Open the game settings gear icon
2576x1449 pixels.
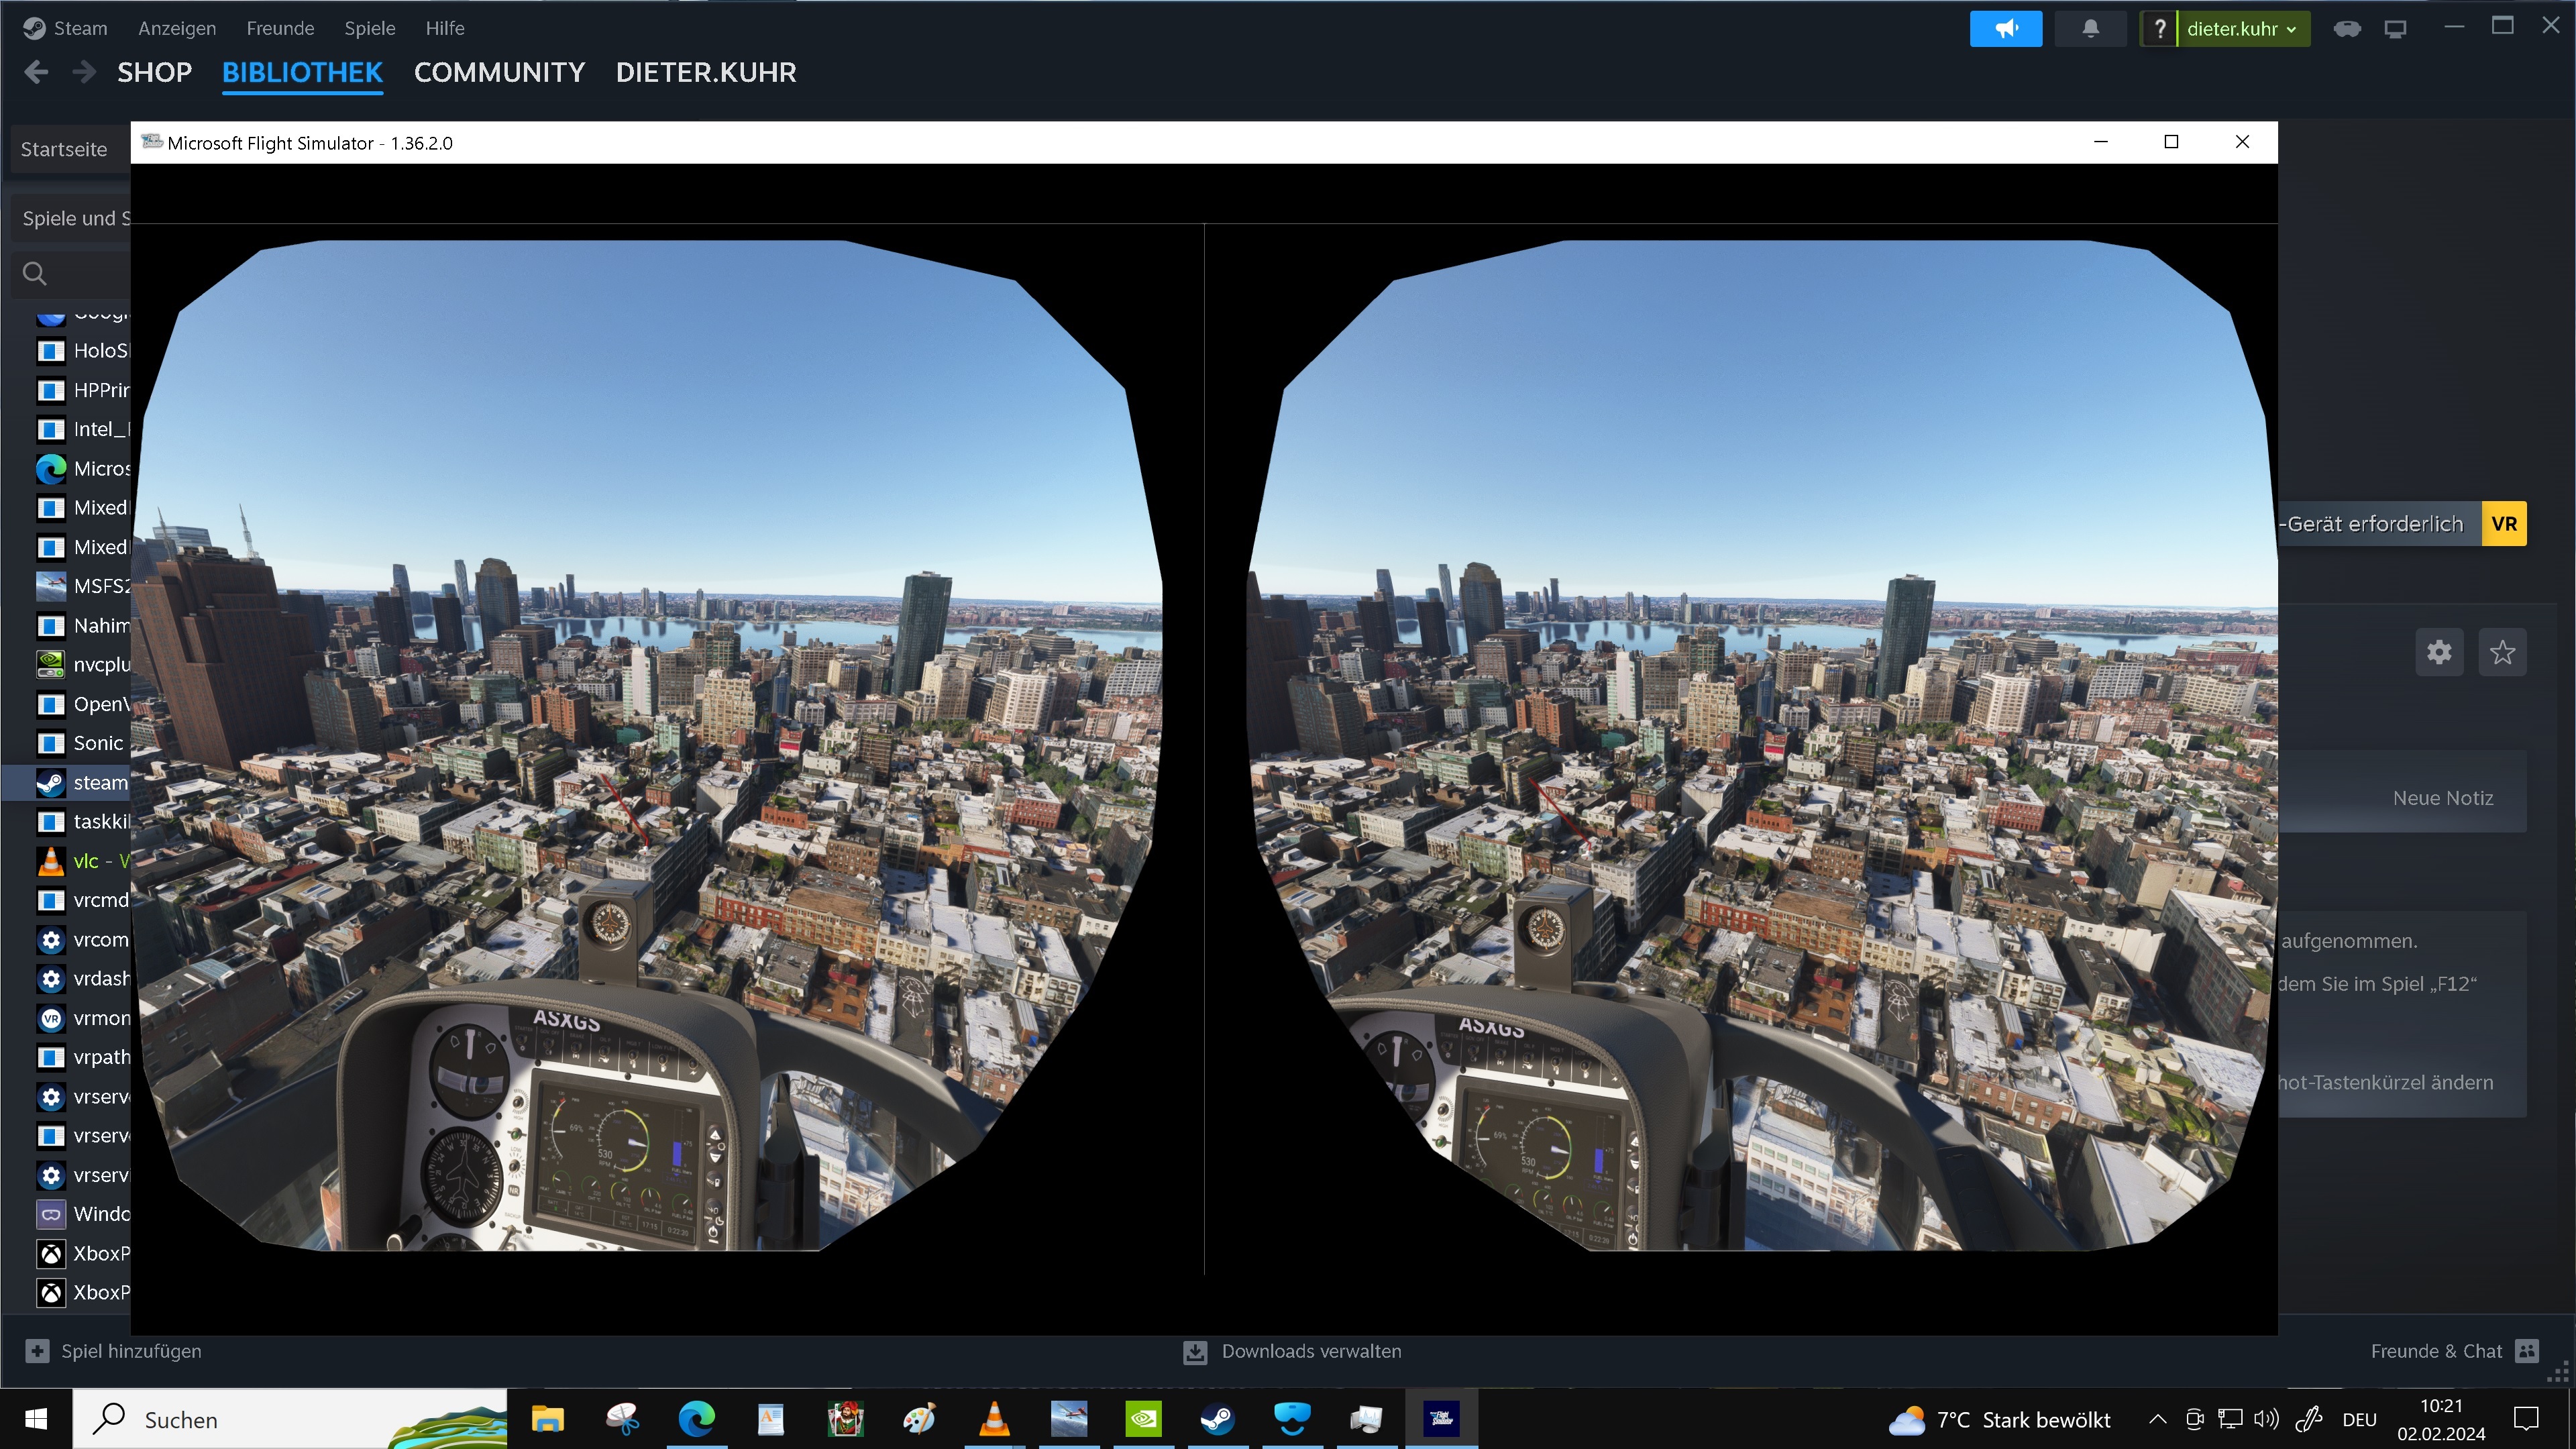[x=2439, y=652]
